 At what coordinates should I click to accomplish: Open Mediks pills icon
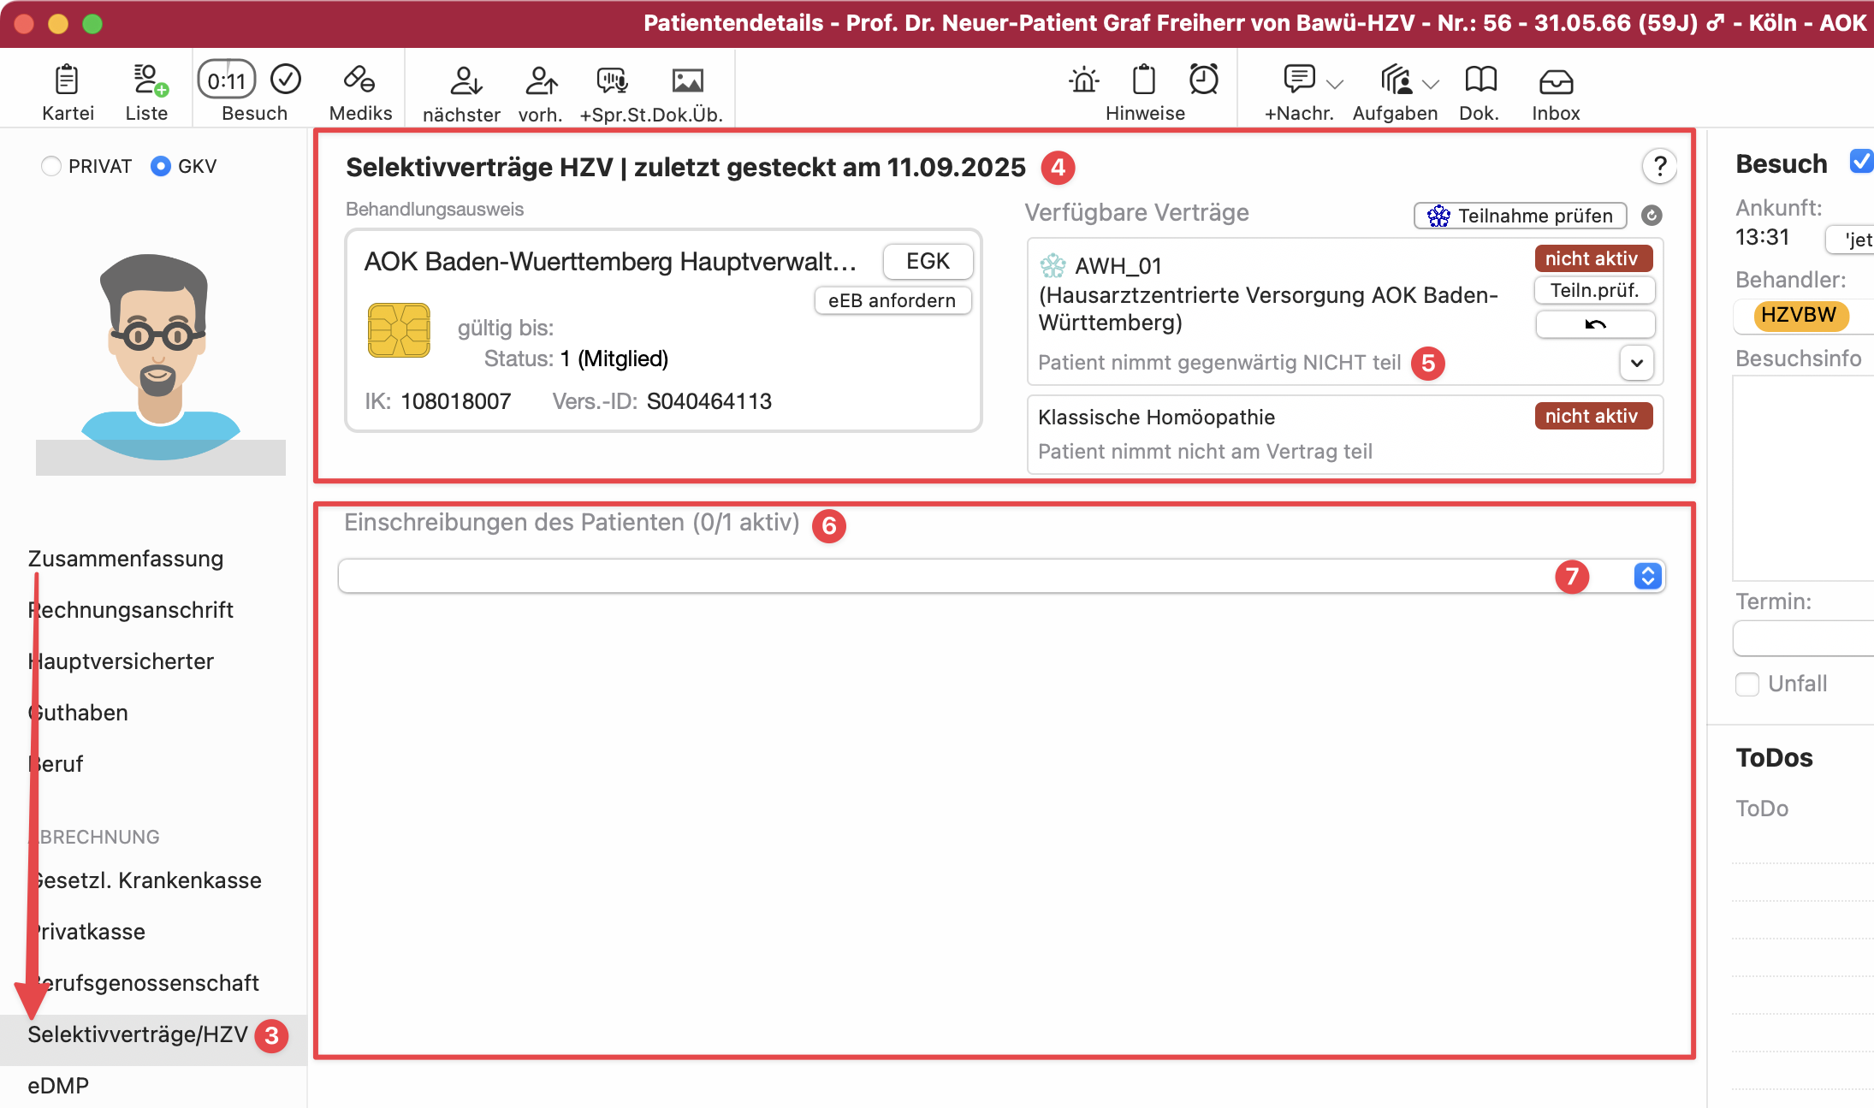(359, 80)
